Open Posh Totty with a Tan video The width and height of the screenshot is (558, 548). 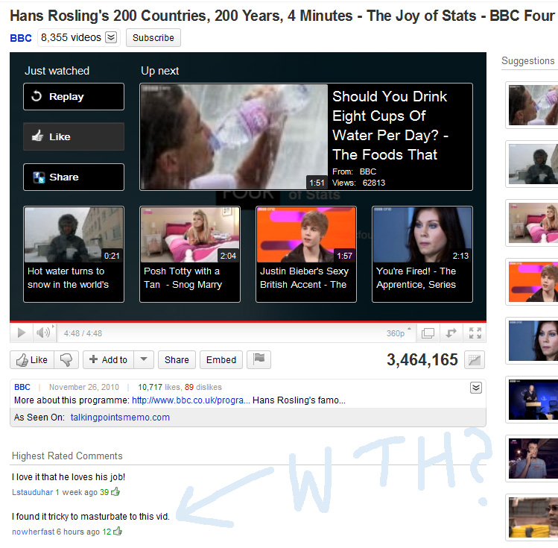[190, 254]
